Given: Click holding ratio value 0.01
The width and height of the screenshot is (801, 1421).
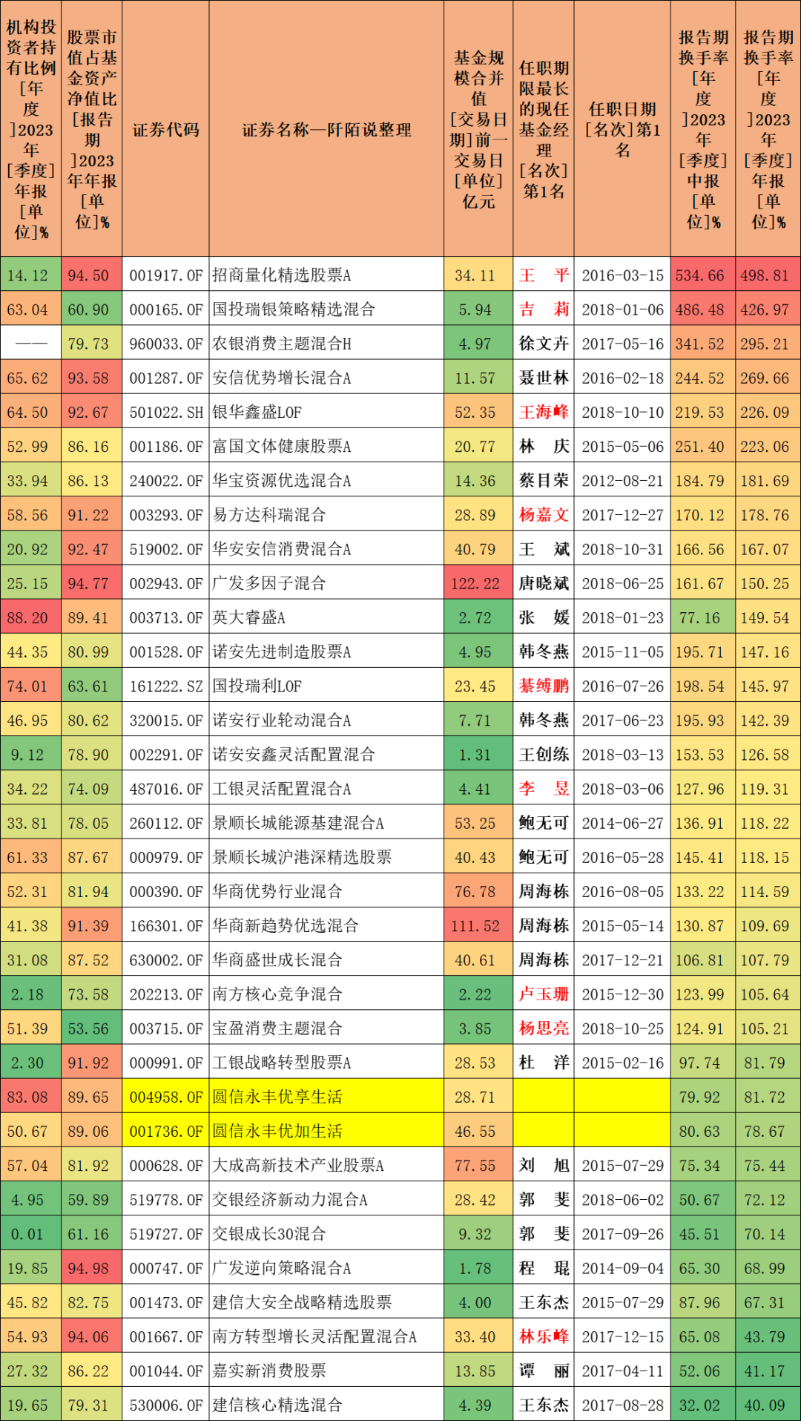Looking at the screenshot, I should pos(27,1234).
